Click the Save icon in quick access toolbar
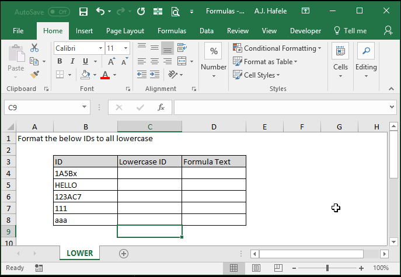Screen dimensions: 401x277 click(x=83, y=11)
